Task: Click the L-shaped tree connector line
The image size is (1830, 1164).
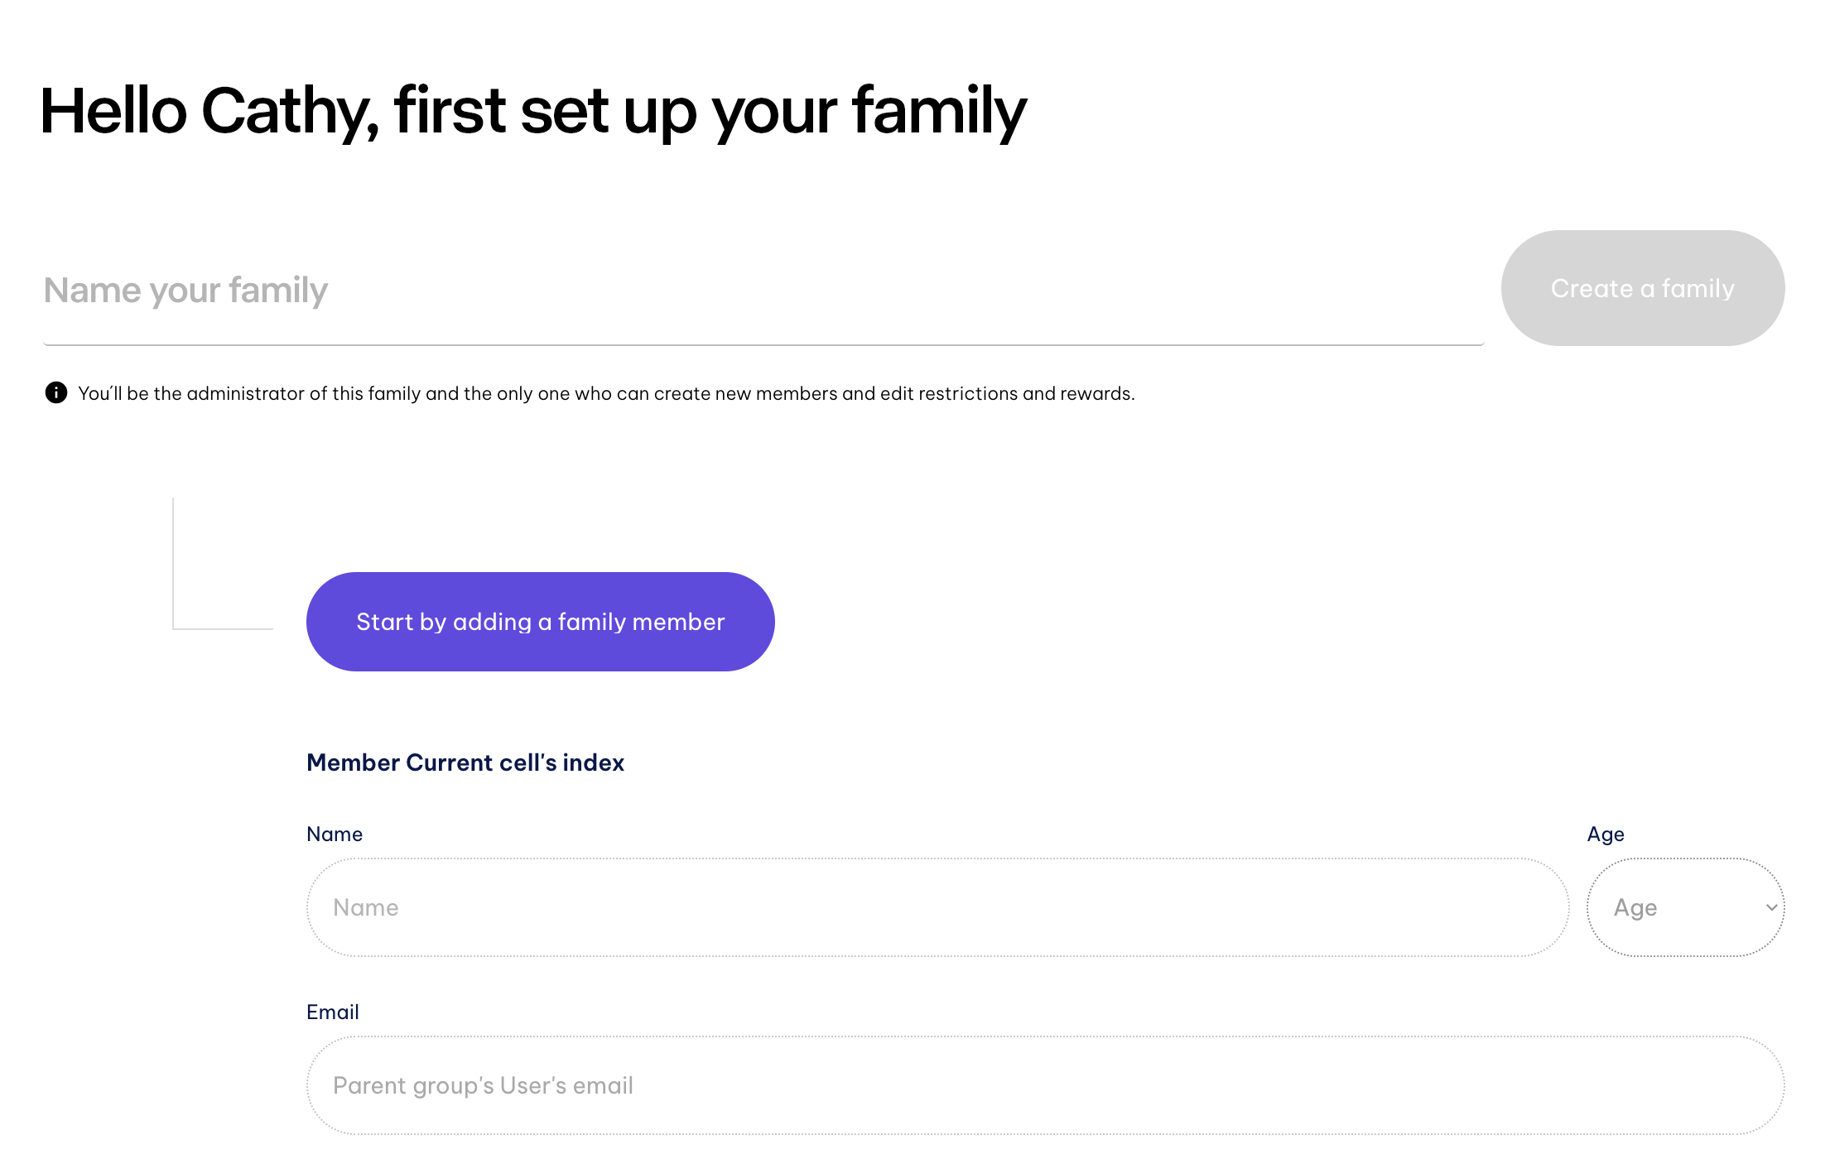Action: (174, 580)
